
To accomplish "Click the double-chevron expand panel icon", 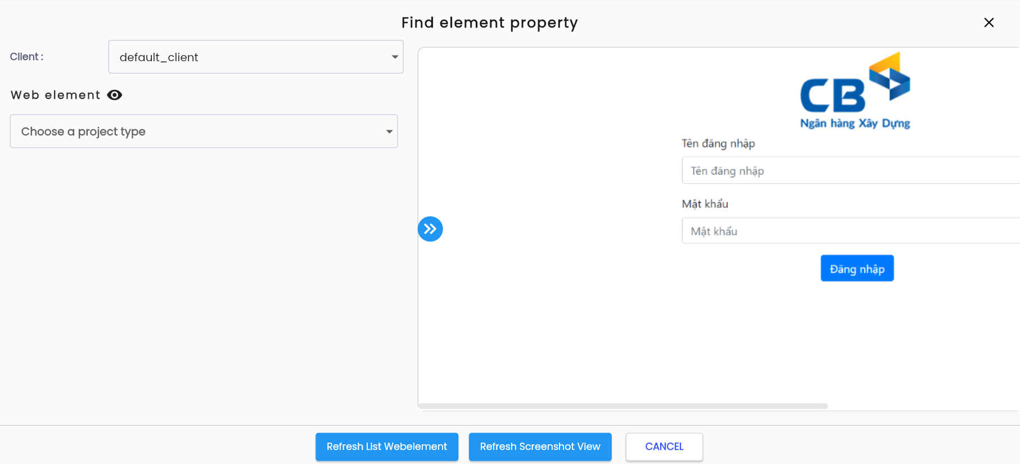I will point(430,229).
